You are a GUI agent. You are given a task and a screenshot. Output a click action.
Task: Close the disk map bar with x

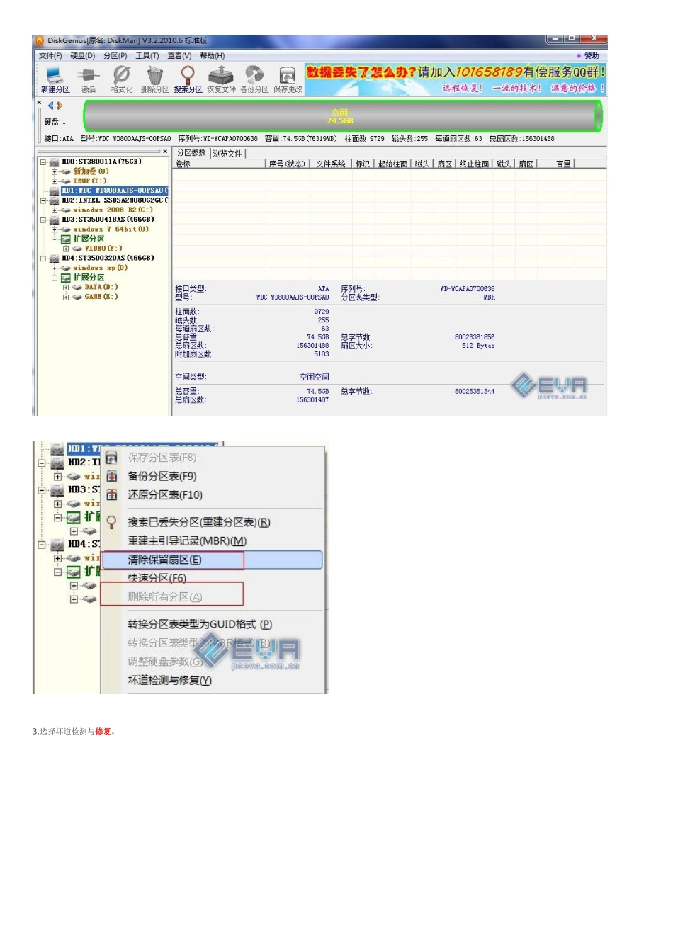pyautogui.click(x=40, y=103)
